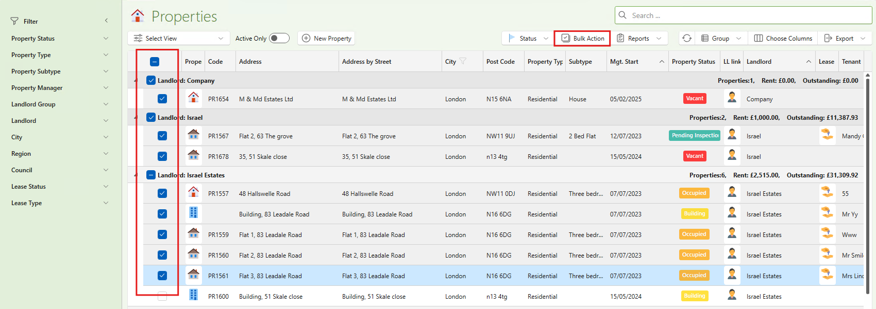Click the Pending Inspection badge for PR1567
The image size is (876, 309).
coord(695,135)
